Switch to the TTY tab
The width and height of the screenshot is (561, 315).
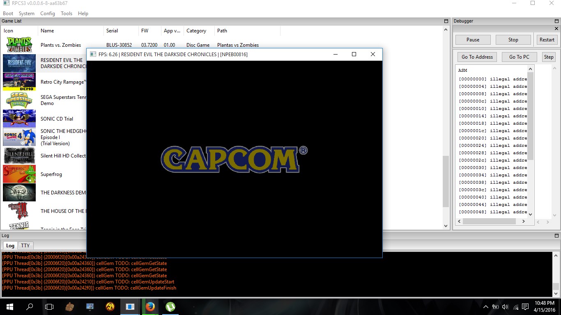tap(25, 246)
